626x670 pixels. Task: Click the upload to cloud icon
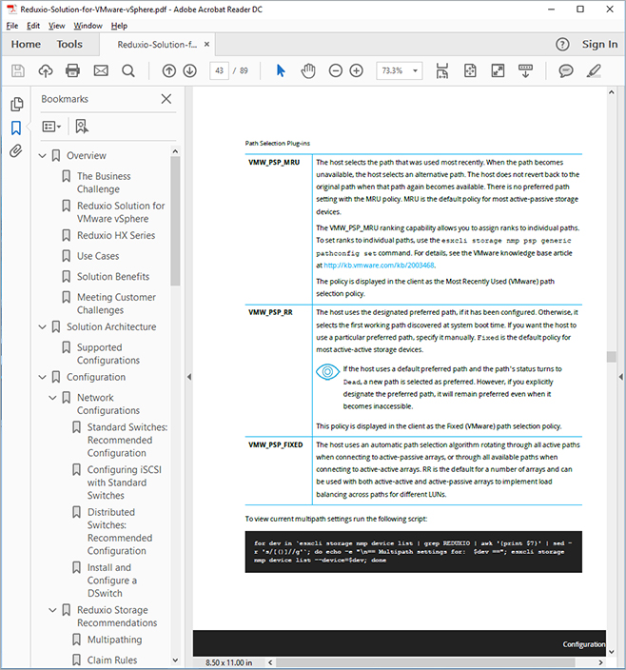46,70
